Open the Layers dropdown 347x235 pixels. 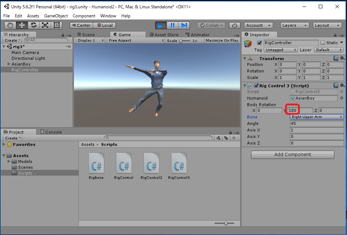(294, 25)
